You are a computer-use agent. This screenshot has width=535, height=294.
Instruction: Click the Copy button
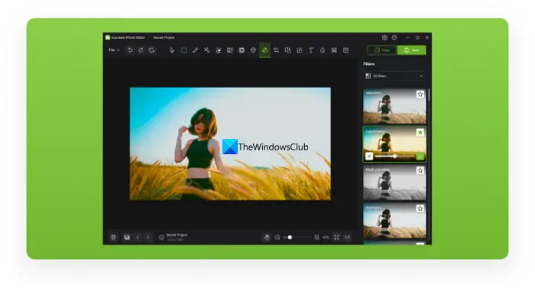pyautogui.click(x=382, y=50)
